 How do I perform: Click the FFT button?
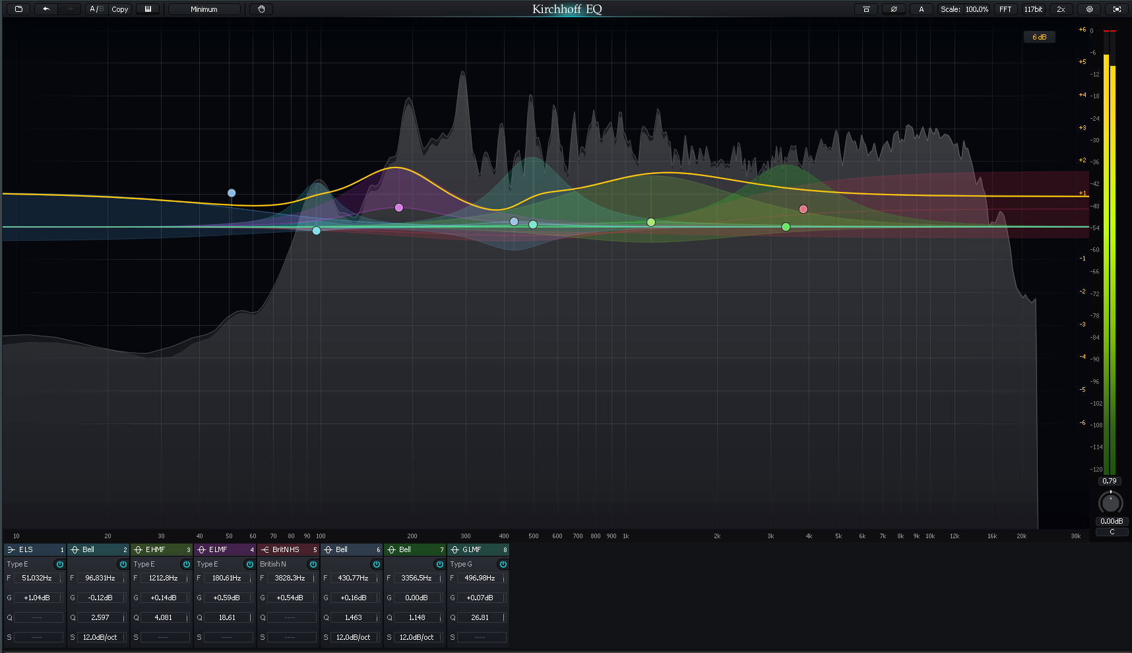pyautogui.click(x=1005, y=9)
